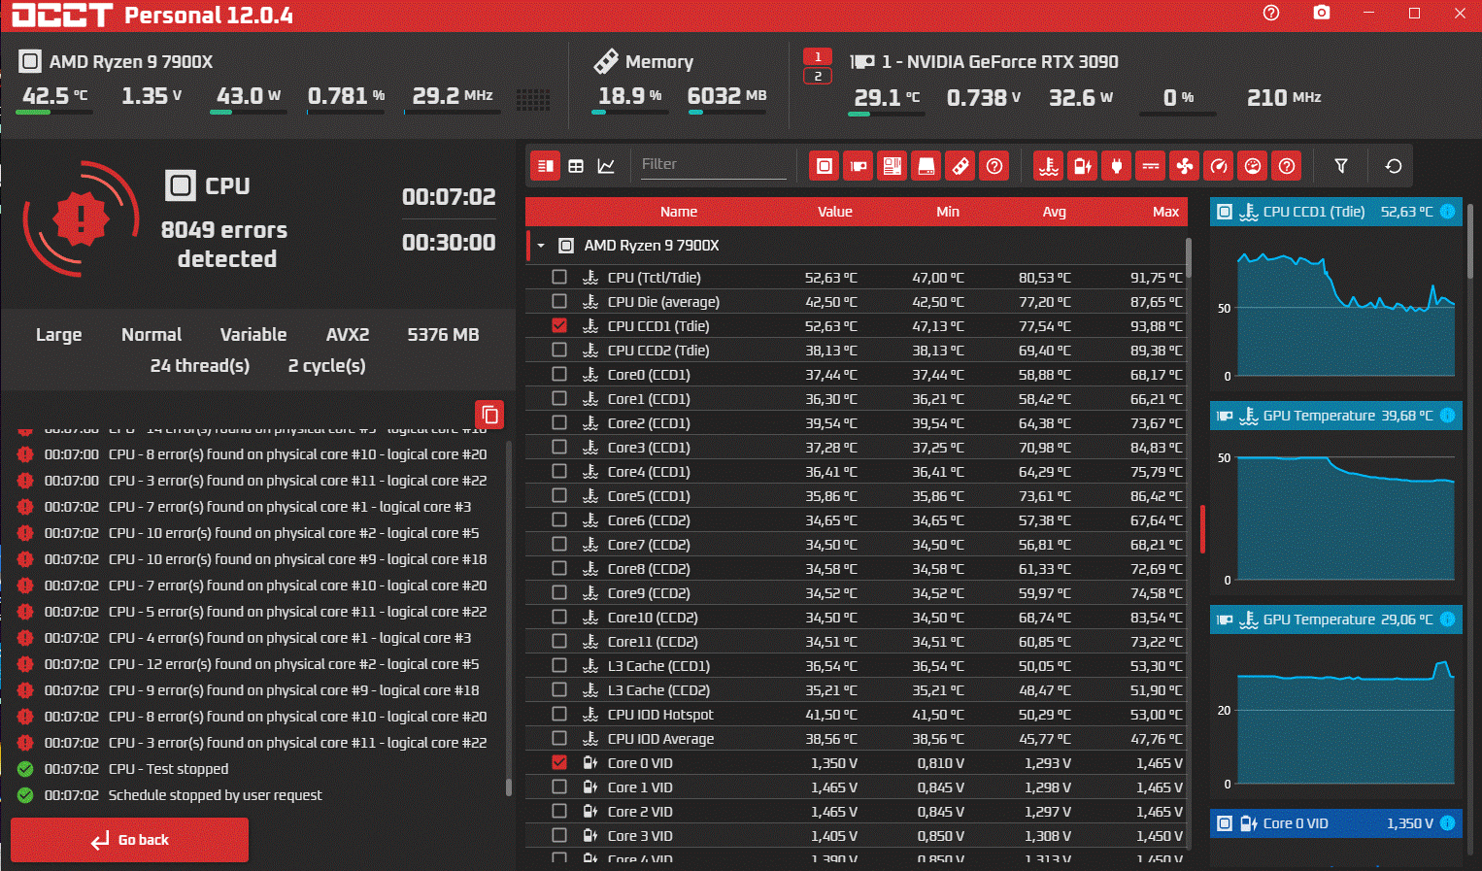Viewport: 1482px width, 871px height.
Task: Select GPU 1 in the GPU selector
Action: pyautogui.click(x=818, y=56)
